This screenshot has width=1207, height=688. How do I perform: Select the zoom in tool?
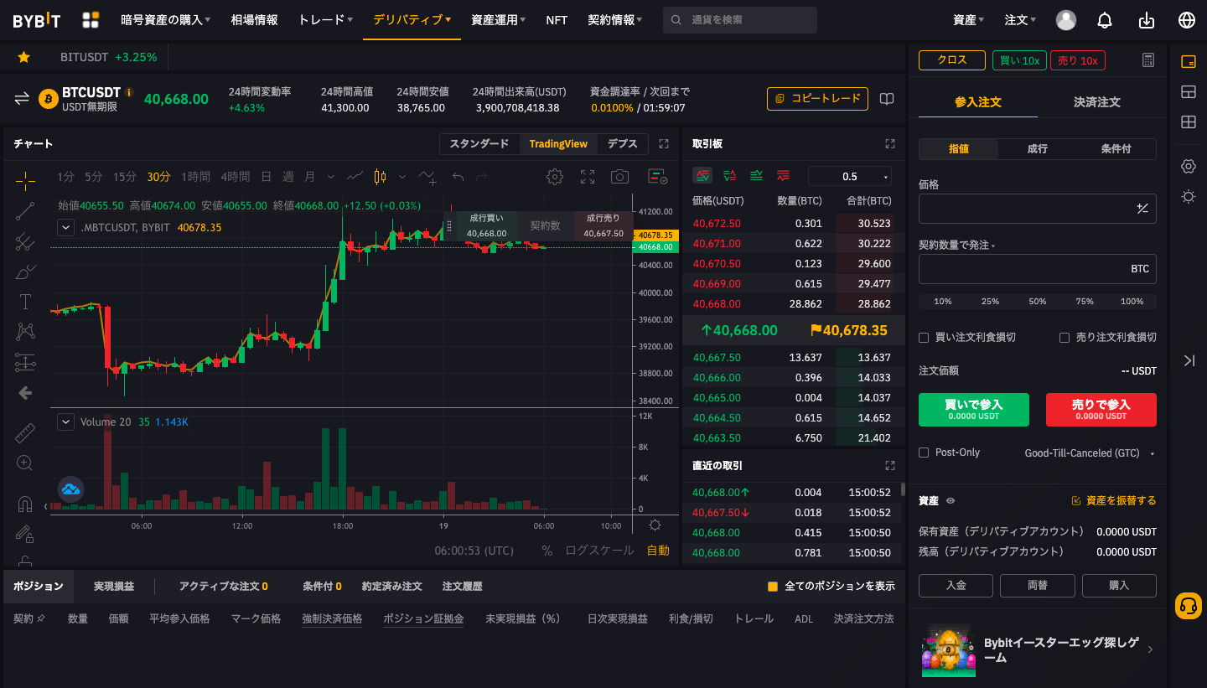pos(25,463)
